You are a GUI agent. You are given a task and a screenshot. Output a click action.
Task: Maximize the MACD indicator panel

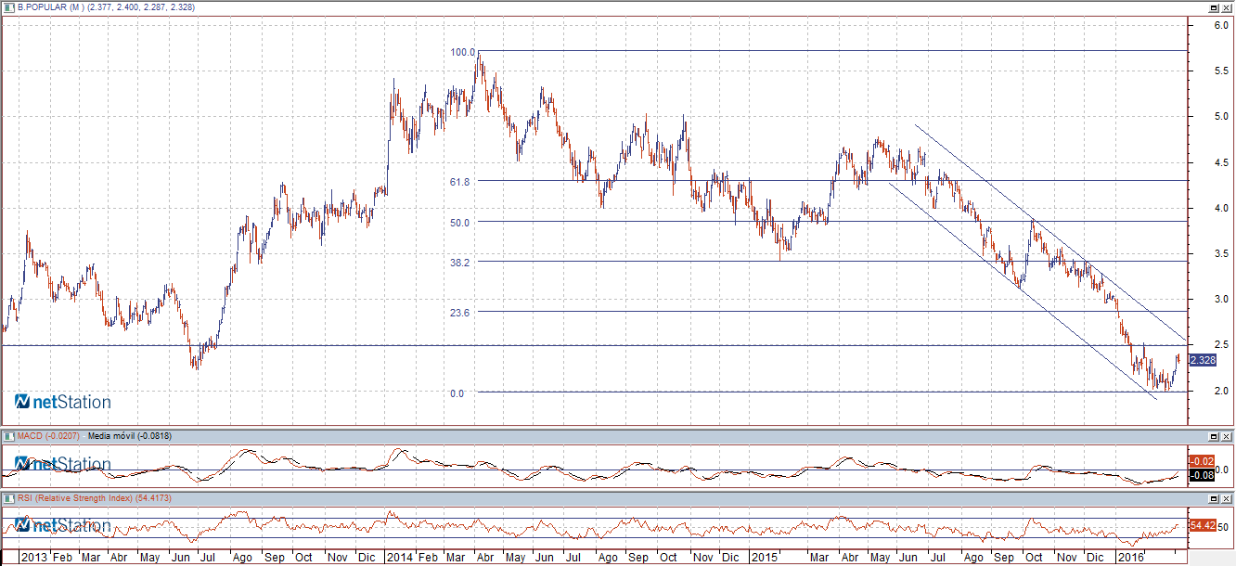tap(1213, 436)
